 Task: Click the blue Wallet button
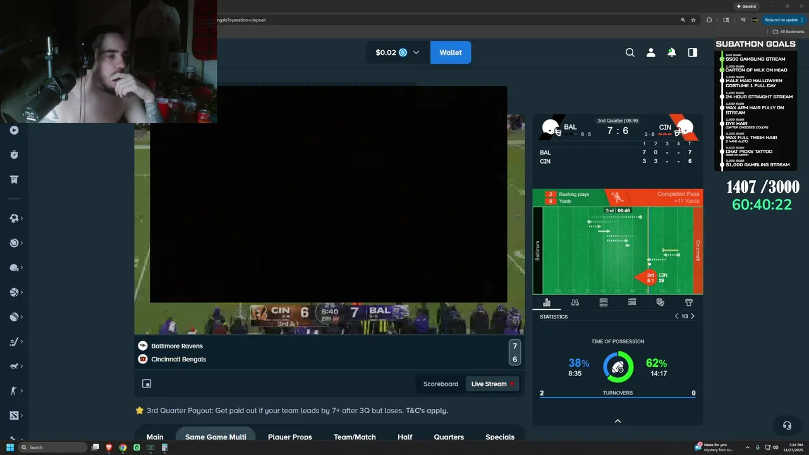coord(451,52)
